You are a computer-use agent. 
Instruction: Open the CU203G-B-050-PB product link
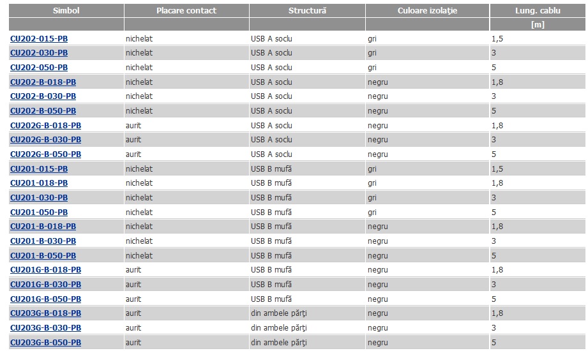point(46,342)
